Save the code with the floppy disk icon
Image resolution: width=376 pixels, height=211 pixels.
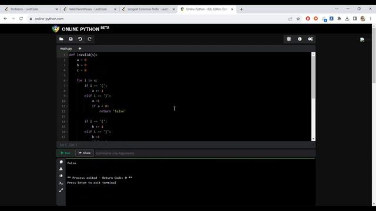pos(70,39)
